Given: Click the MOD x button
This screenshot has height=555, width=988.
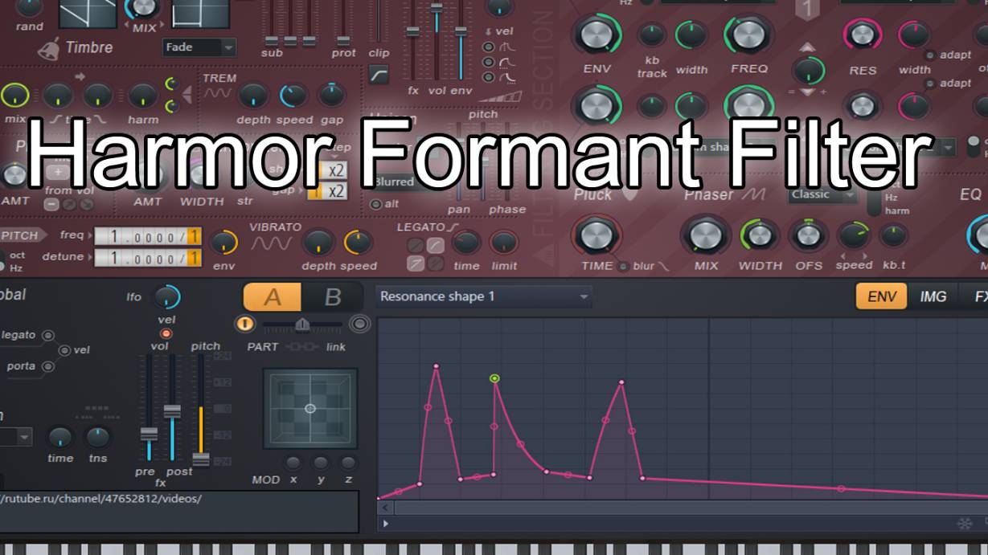Looking at the screenshot, I should (293, 463).
